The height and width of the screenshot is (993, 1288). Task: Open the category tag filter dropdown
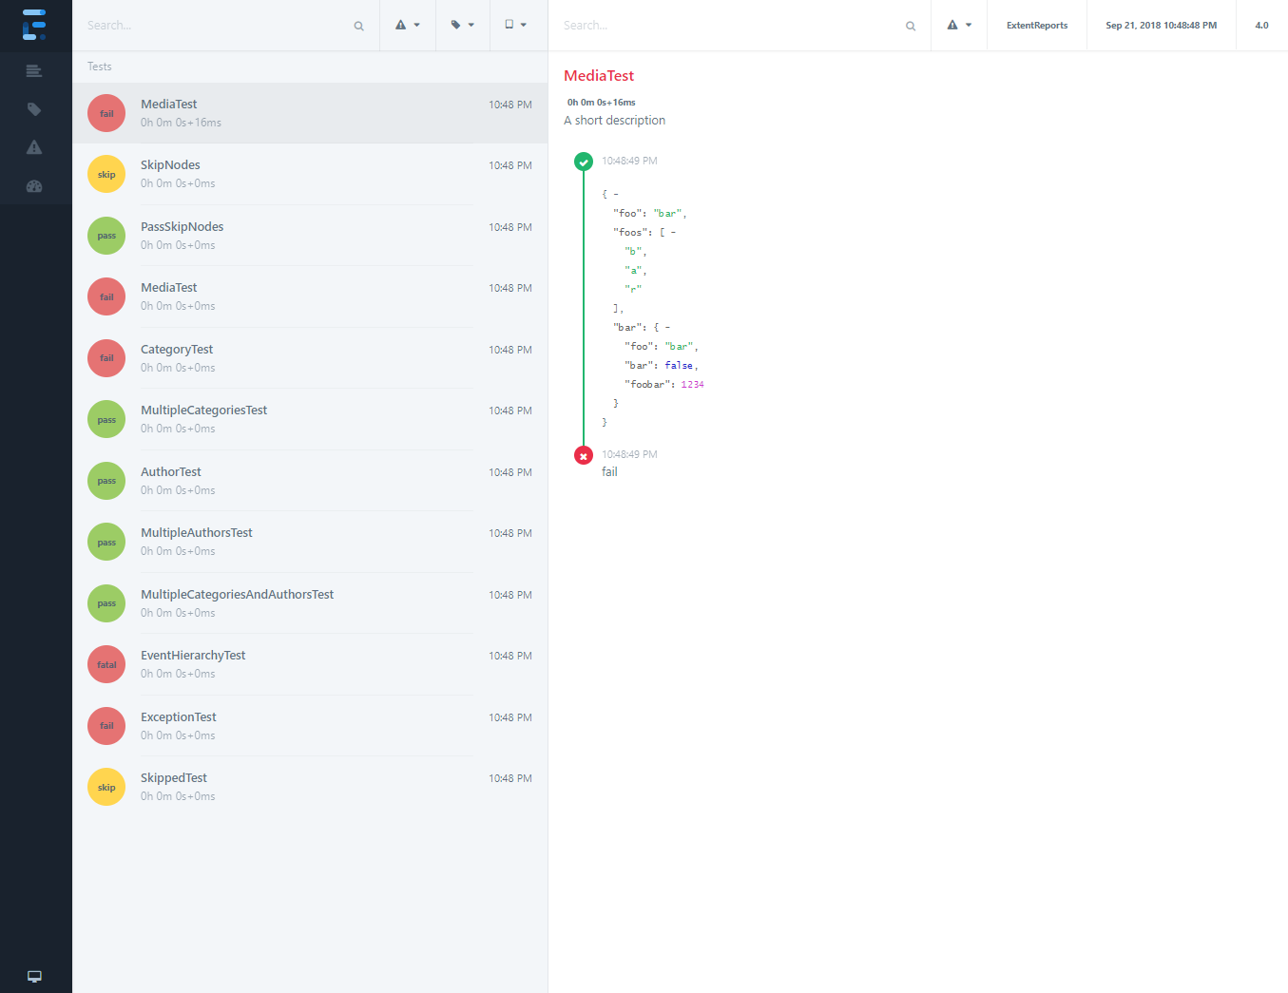coord(462,25)
